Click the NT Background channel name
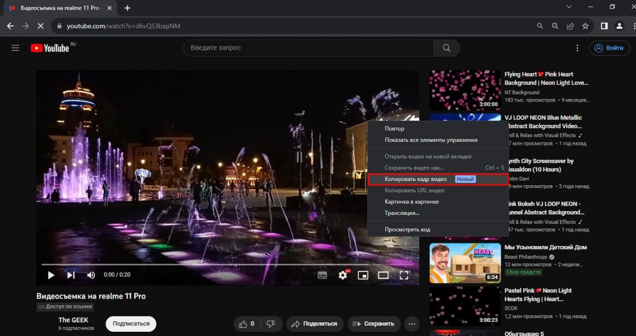636x336 pixels. tap(522, 93)
